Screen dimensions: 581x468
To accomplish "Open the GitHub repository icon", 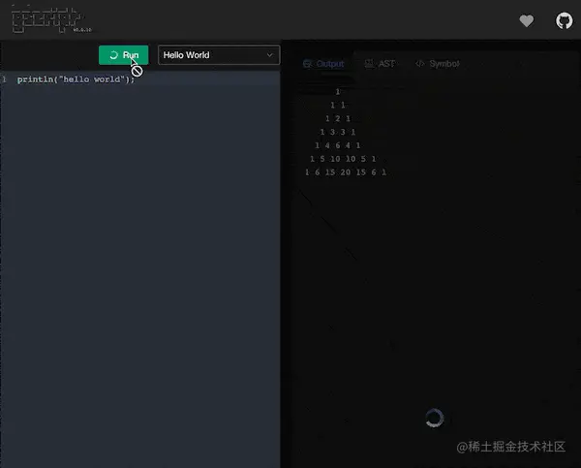I will coord(564,20).
